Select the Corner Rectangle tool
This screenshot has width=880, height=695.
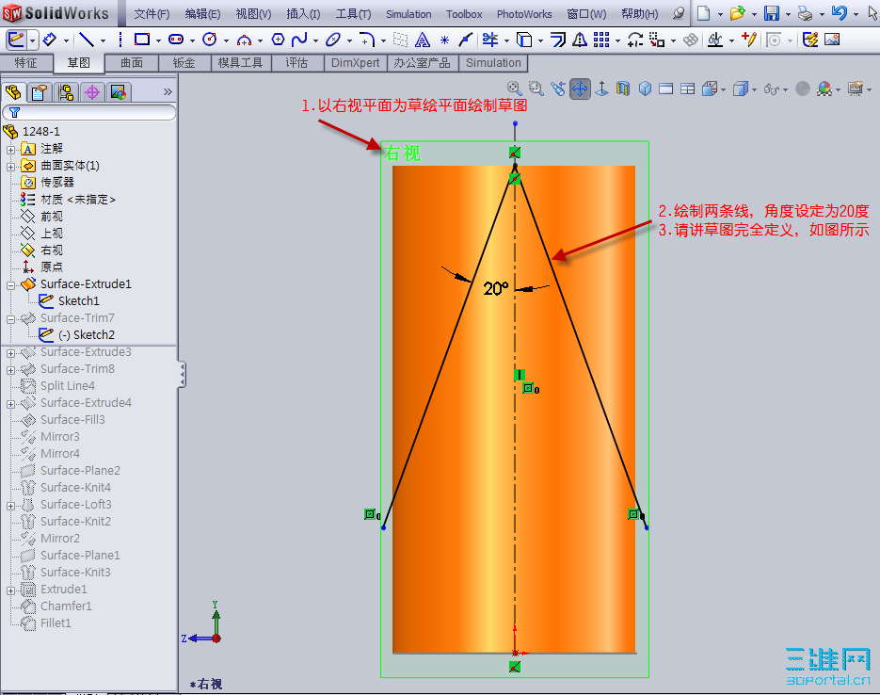click(142, 40)
